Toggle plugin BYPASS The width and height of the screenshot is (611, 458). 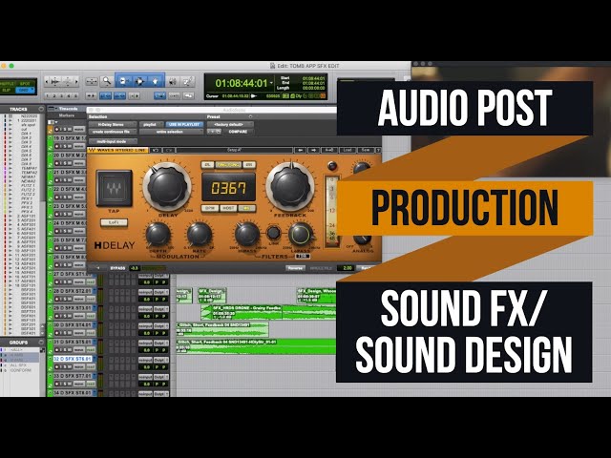[117, 268]
